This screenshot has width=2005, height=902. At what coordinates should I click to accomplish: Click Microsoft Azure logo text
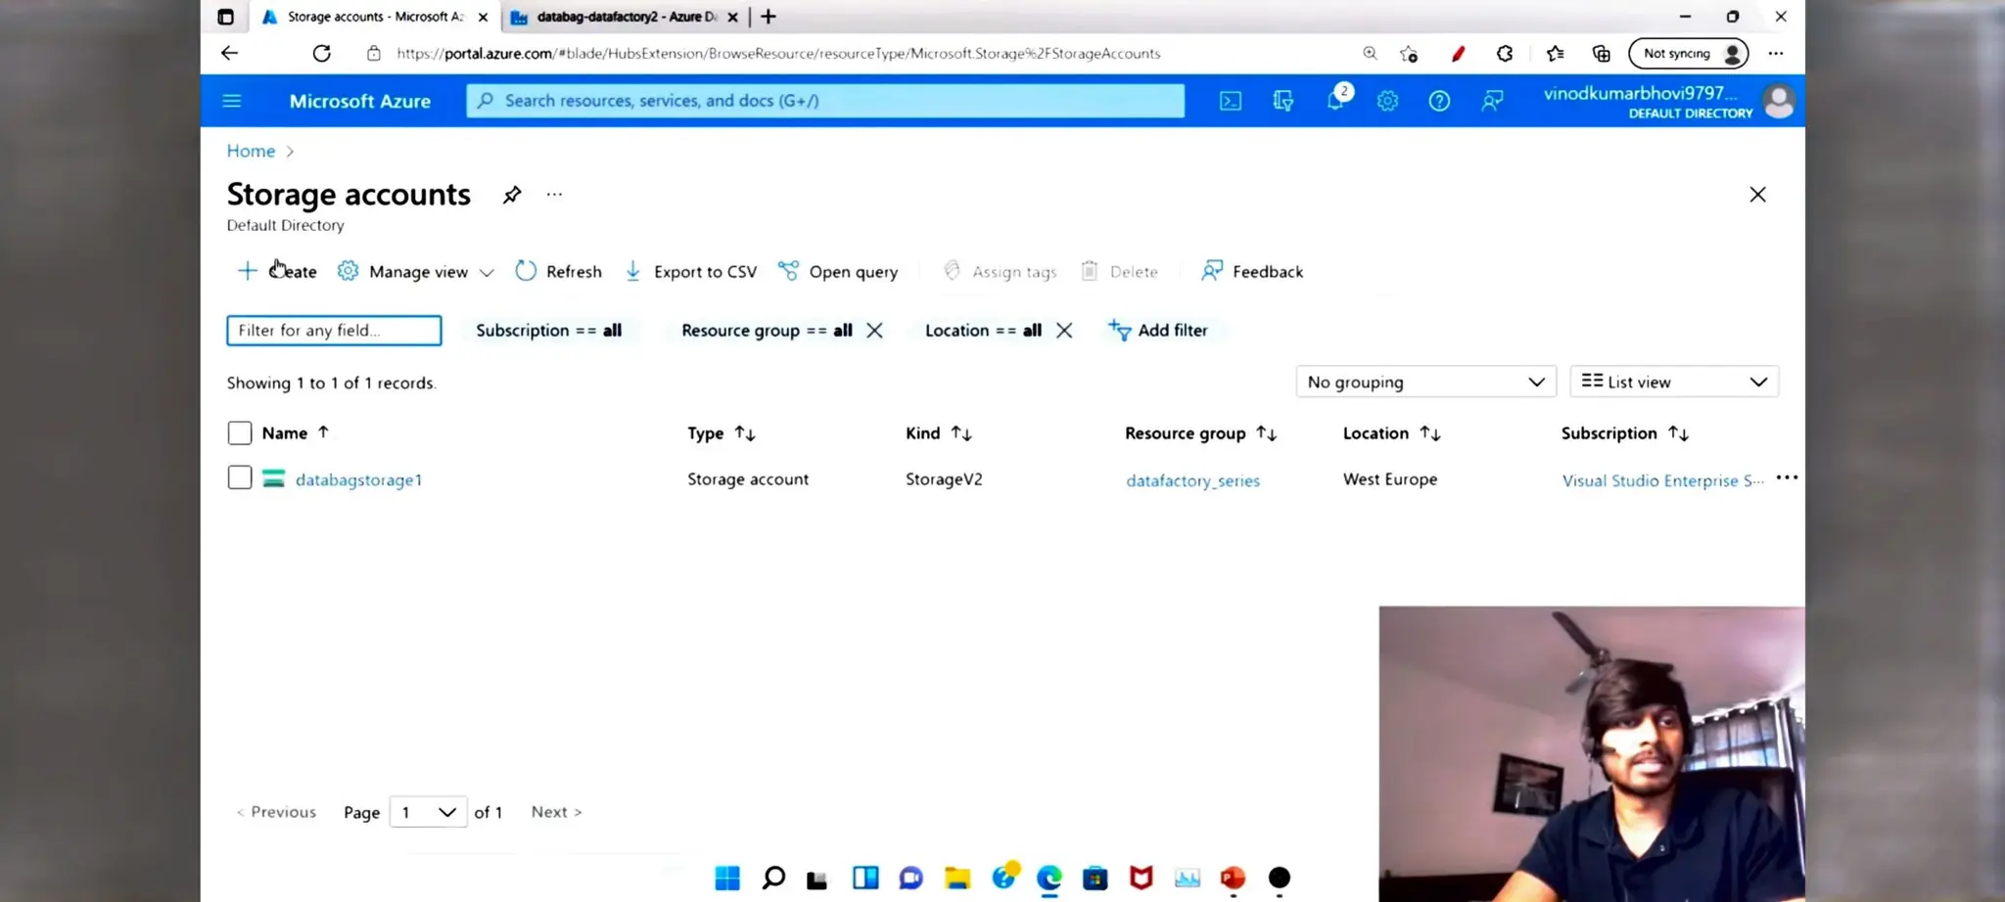[x=359, y=101]
